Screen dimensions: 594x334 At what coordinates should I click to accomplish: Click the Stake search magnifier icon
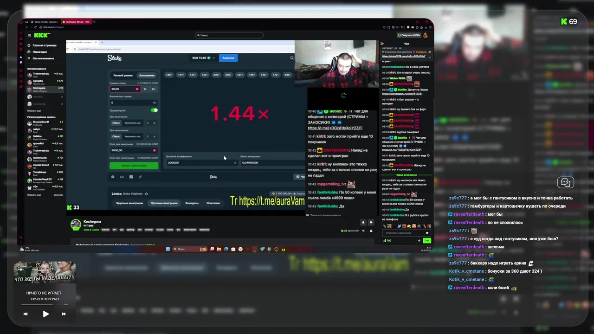pos(292,58)
